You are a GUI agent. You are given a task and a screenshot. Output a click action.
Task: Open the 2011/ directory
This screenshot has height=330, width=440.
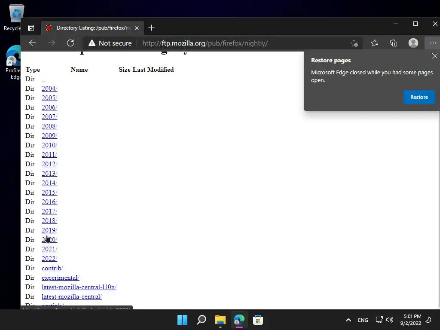49,155
